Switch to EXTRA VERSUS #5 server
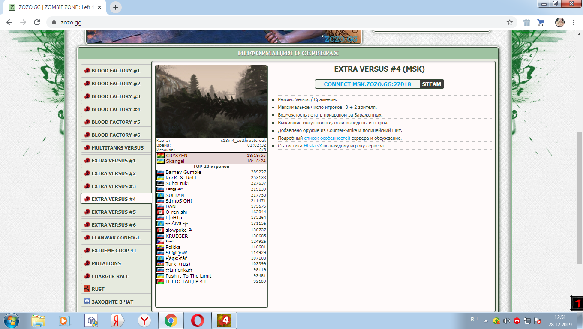Image resolution: width=583 pixels, height=329 pixels. tap(114, 212)
